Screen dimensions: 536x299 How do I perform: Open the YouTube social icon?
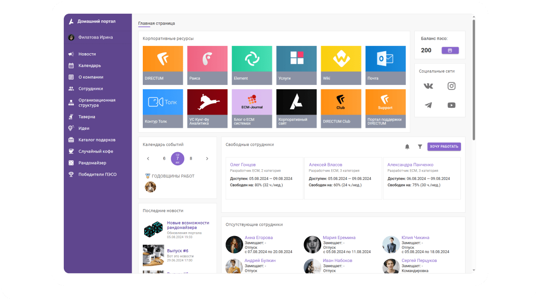(452, 105)
